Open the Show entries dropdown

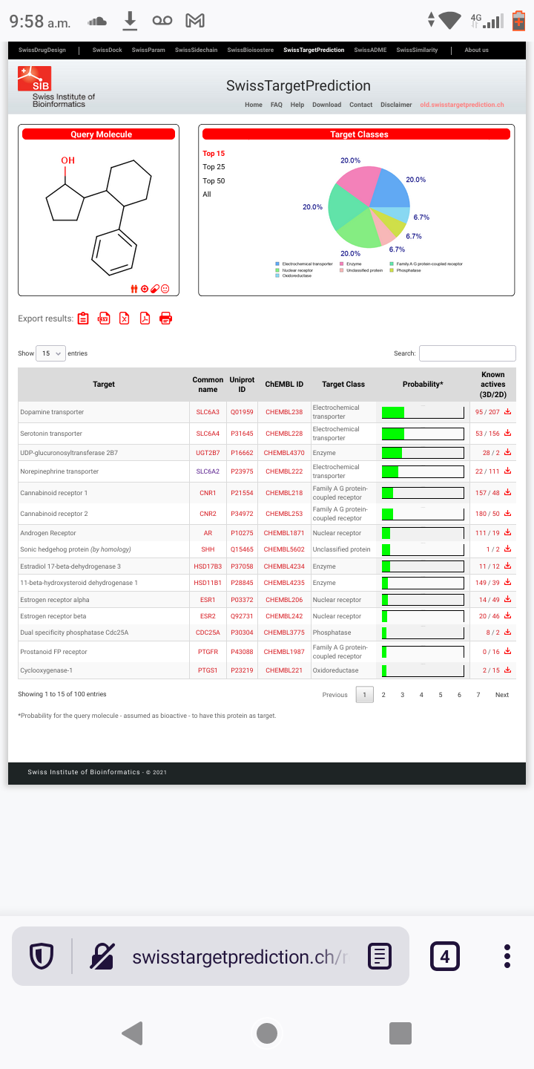coord(51,353)
